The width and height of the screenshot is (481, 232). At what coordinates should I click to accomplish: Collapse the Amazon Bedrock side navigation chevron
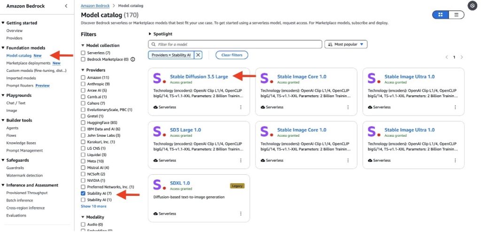tap(66, 6)
